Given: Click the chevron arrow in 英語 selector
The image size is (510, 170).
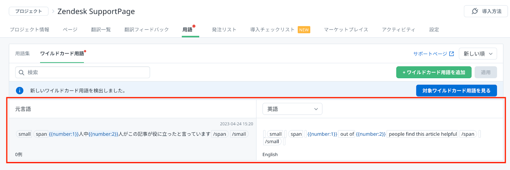Looking at the screenshot, I should pyautogui.click(x=316, y=109).
